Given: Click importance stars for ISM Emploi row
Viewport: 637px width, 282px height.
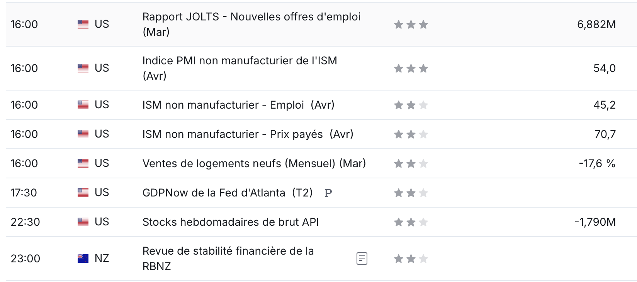Looking at the screenshot, I should tap(411, 105).
